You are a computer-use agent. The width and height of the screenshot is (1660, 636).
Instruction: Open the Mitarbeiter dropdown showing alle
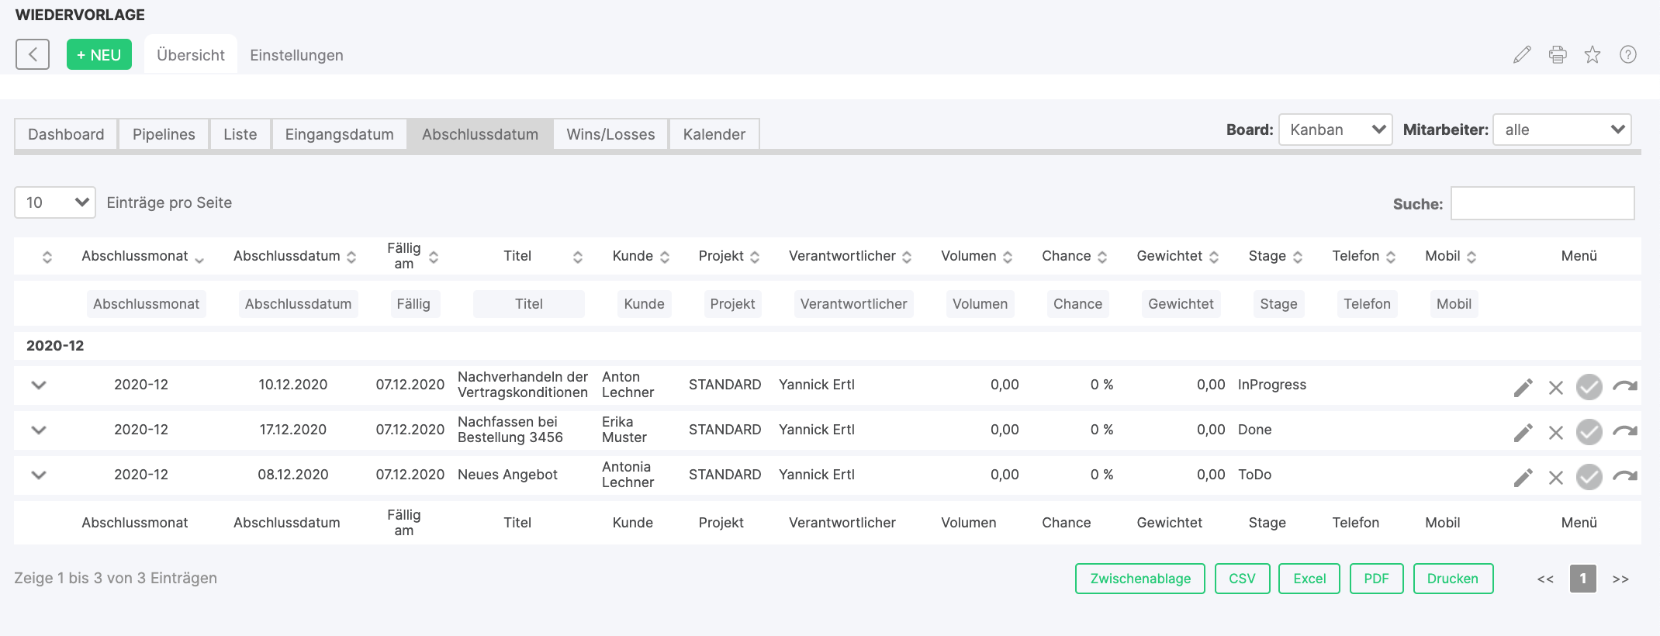(x=1561, y=130)
